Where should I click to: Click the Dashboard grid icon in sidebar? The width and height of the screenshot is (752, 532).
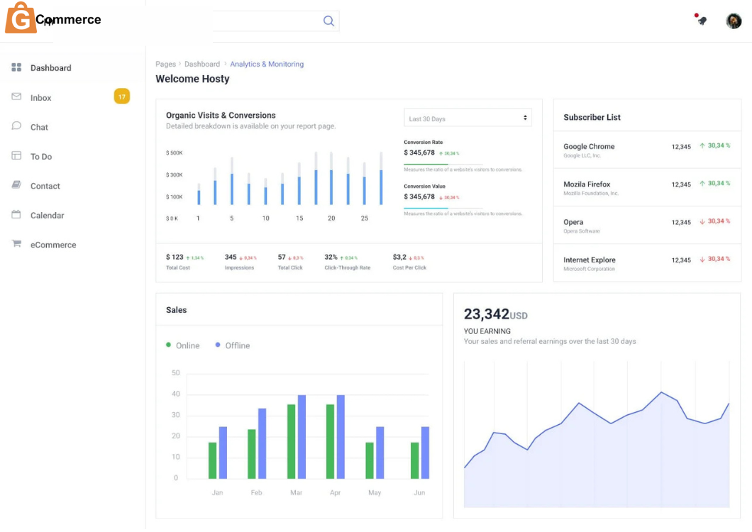pos(16,67)
